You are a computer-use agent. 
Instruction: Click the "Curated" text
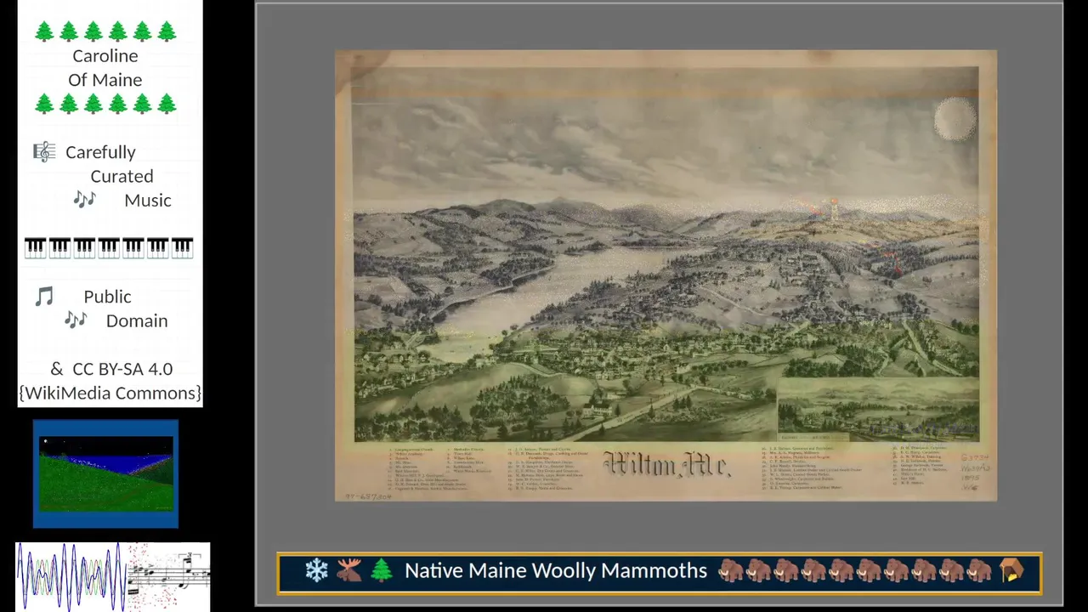[x=122, y=176]
